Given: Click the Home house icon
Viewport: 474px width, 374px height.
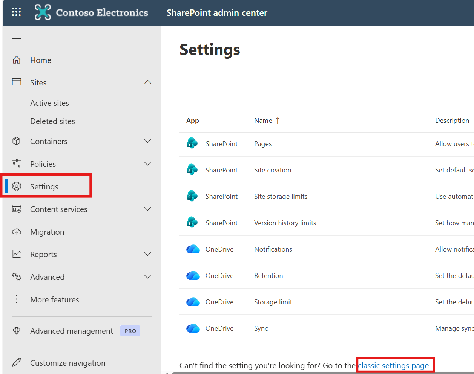Looking at the screenshot, I should 17,60.
